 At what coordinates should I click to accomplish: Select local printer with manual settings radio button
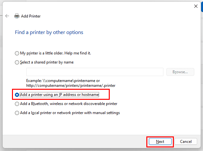click(x=17, y=113)
